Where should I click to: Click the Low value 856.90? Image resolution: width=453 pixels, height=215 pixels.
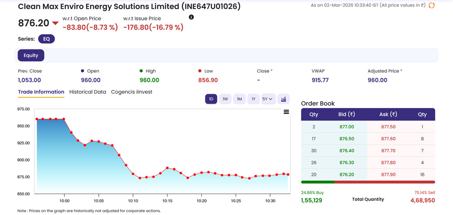tap(208, 80)
